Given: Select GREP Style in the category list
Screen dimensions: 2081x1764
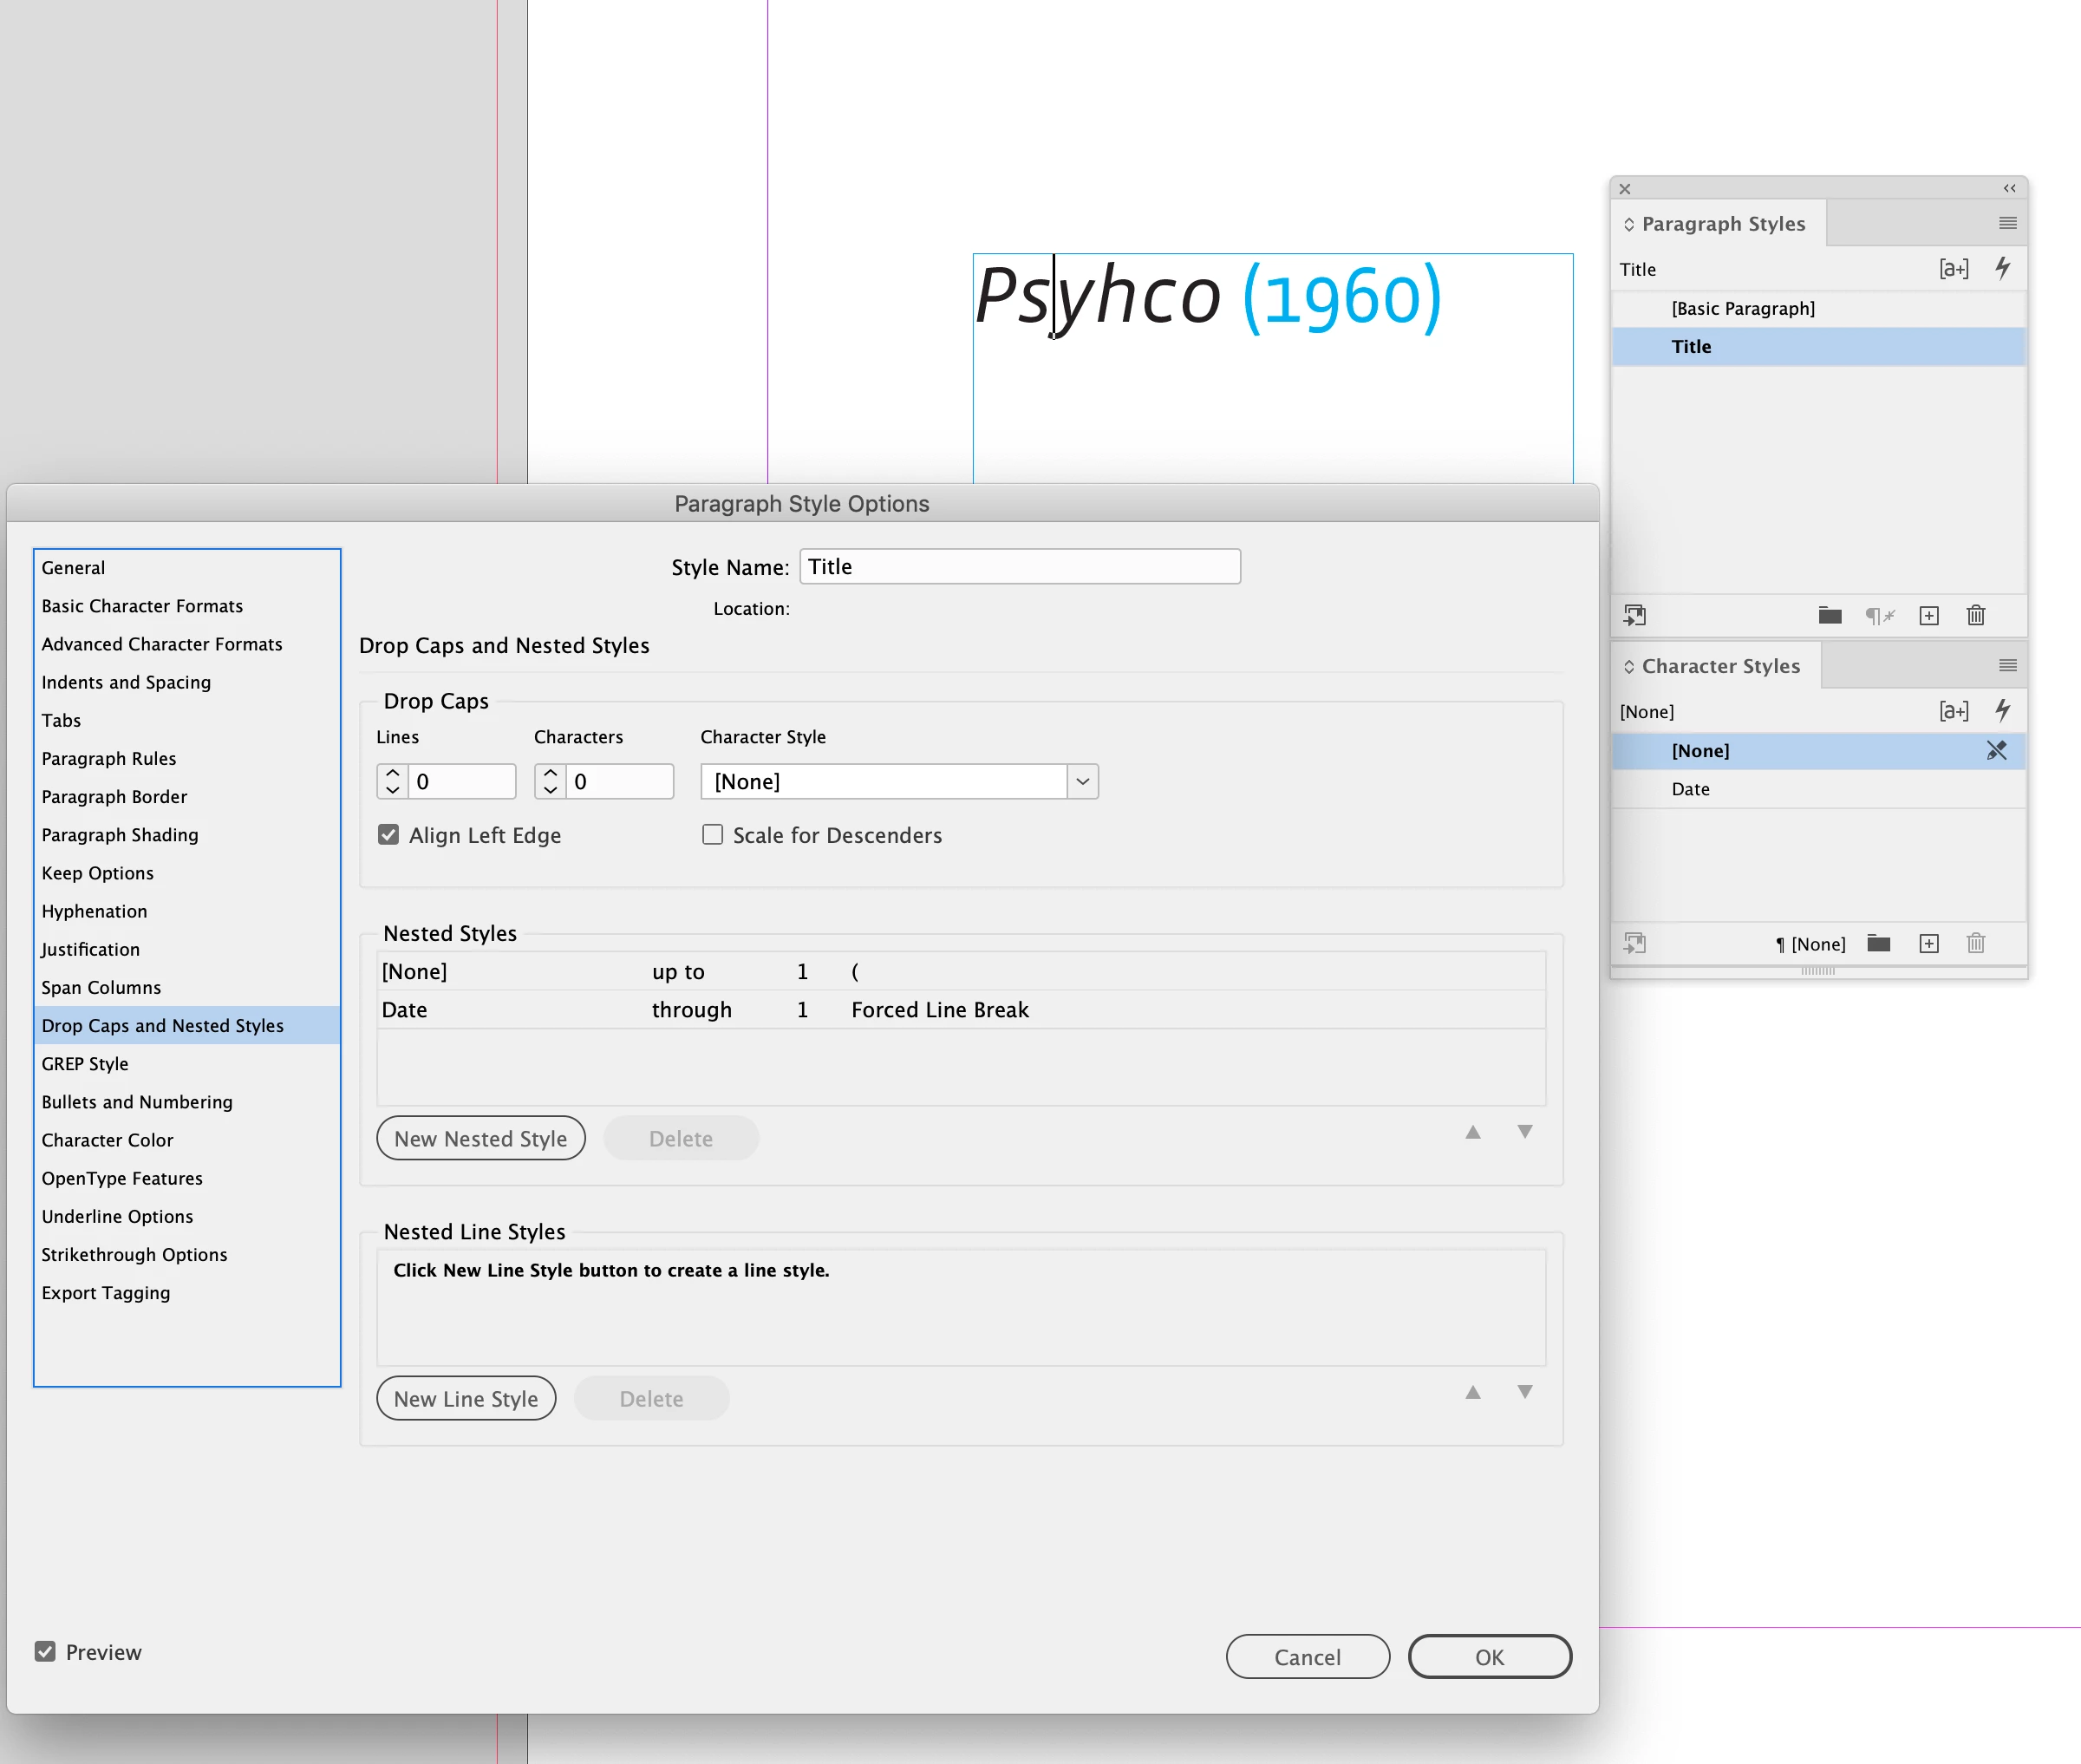Looking at the screenshot, I should pyautogui.click(x=85, y=1064).
